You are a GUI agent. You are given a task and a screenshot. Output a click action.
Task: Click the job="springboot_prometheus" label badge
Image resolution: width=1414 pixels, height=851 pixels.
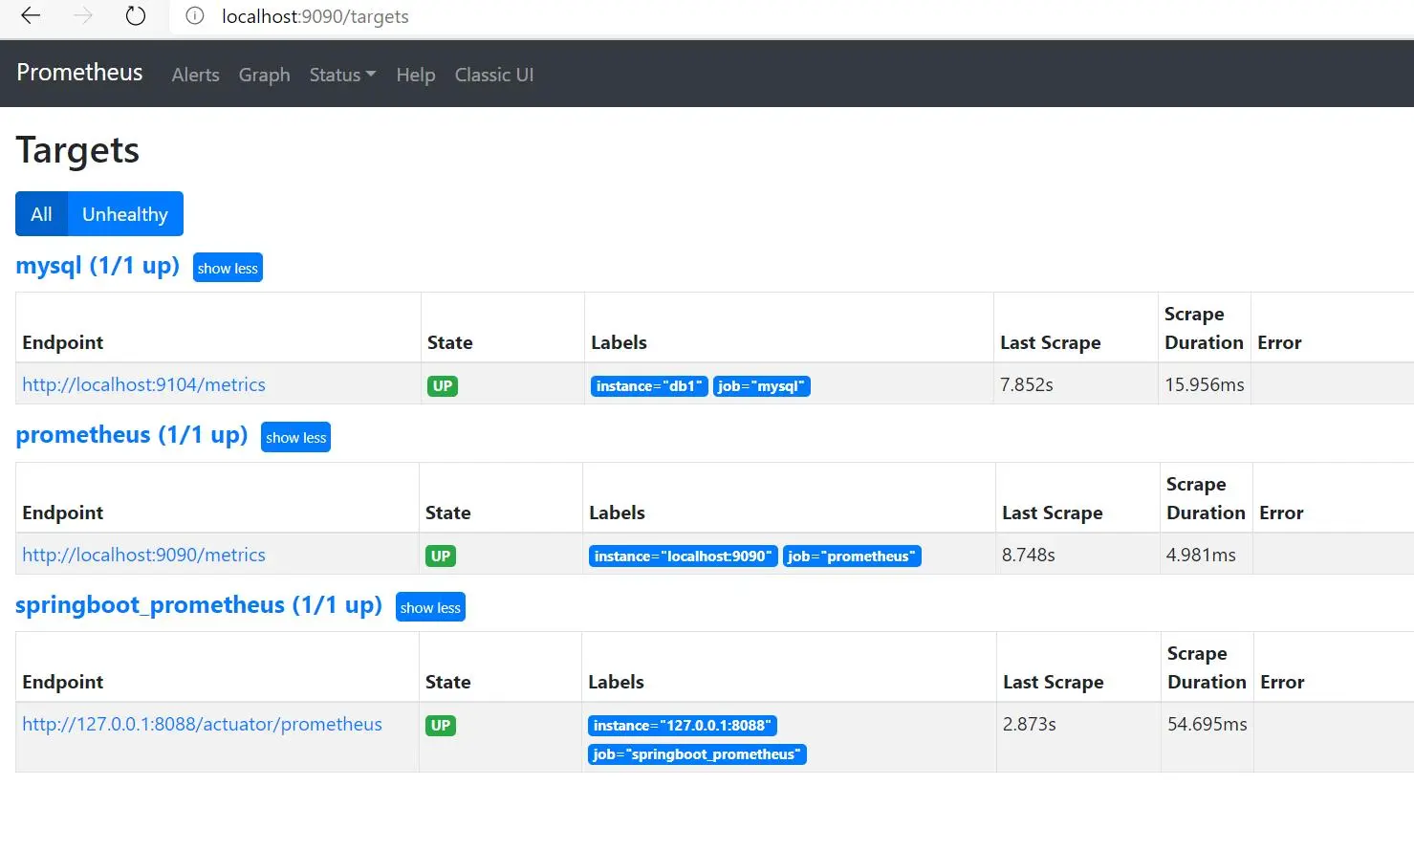697,754
